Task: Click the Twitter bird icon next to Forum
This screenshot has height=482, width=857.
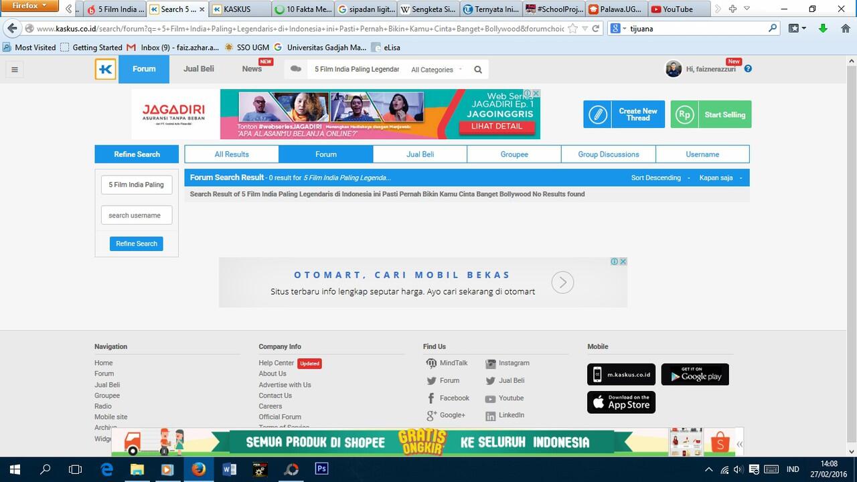Action: pos(431,381)
